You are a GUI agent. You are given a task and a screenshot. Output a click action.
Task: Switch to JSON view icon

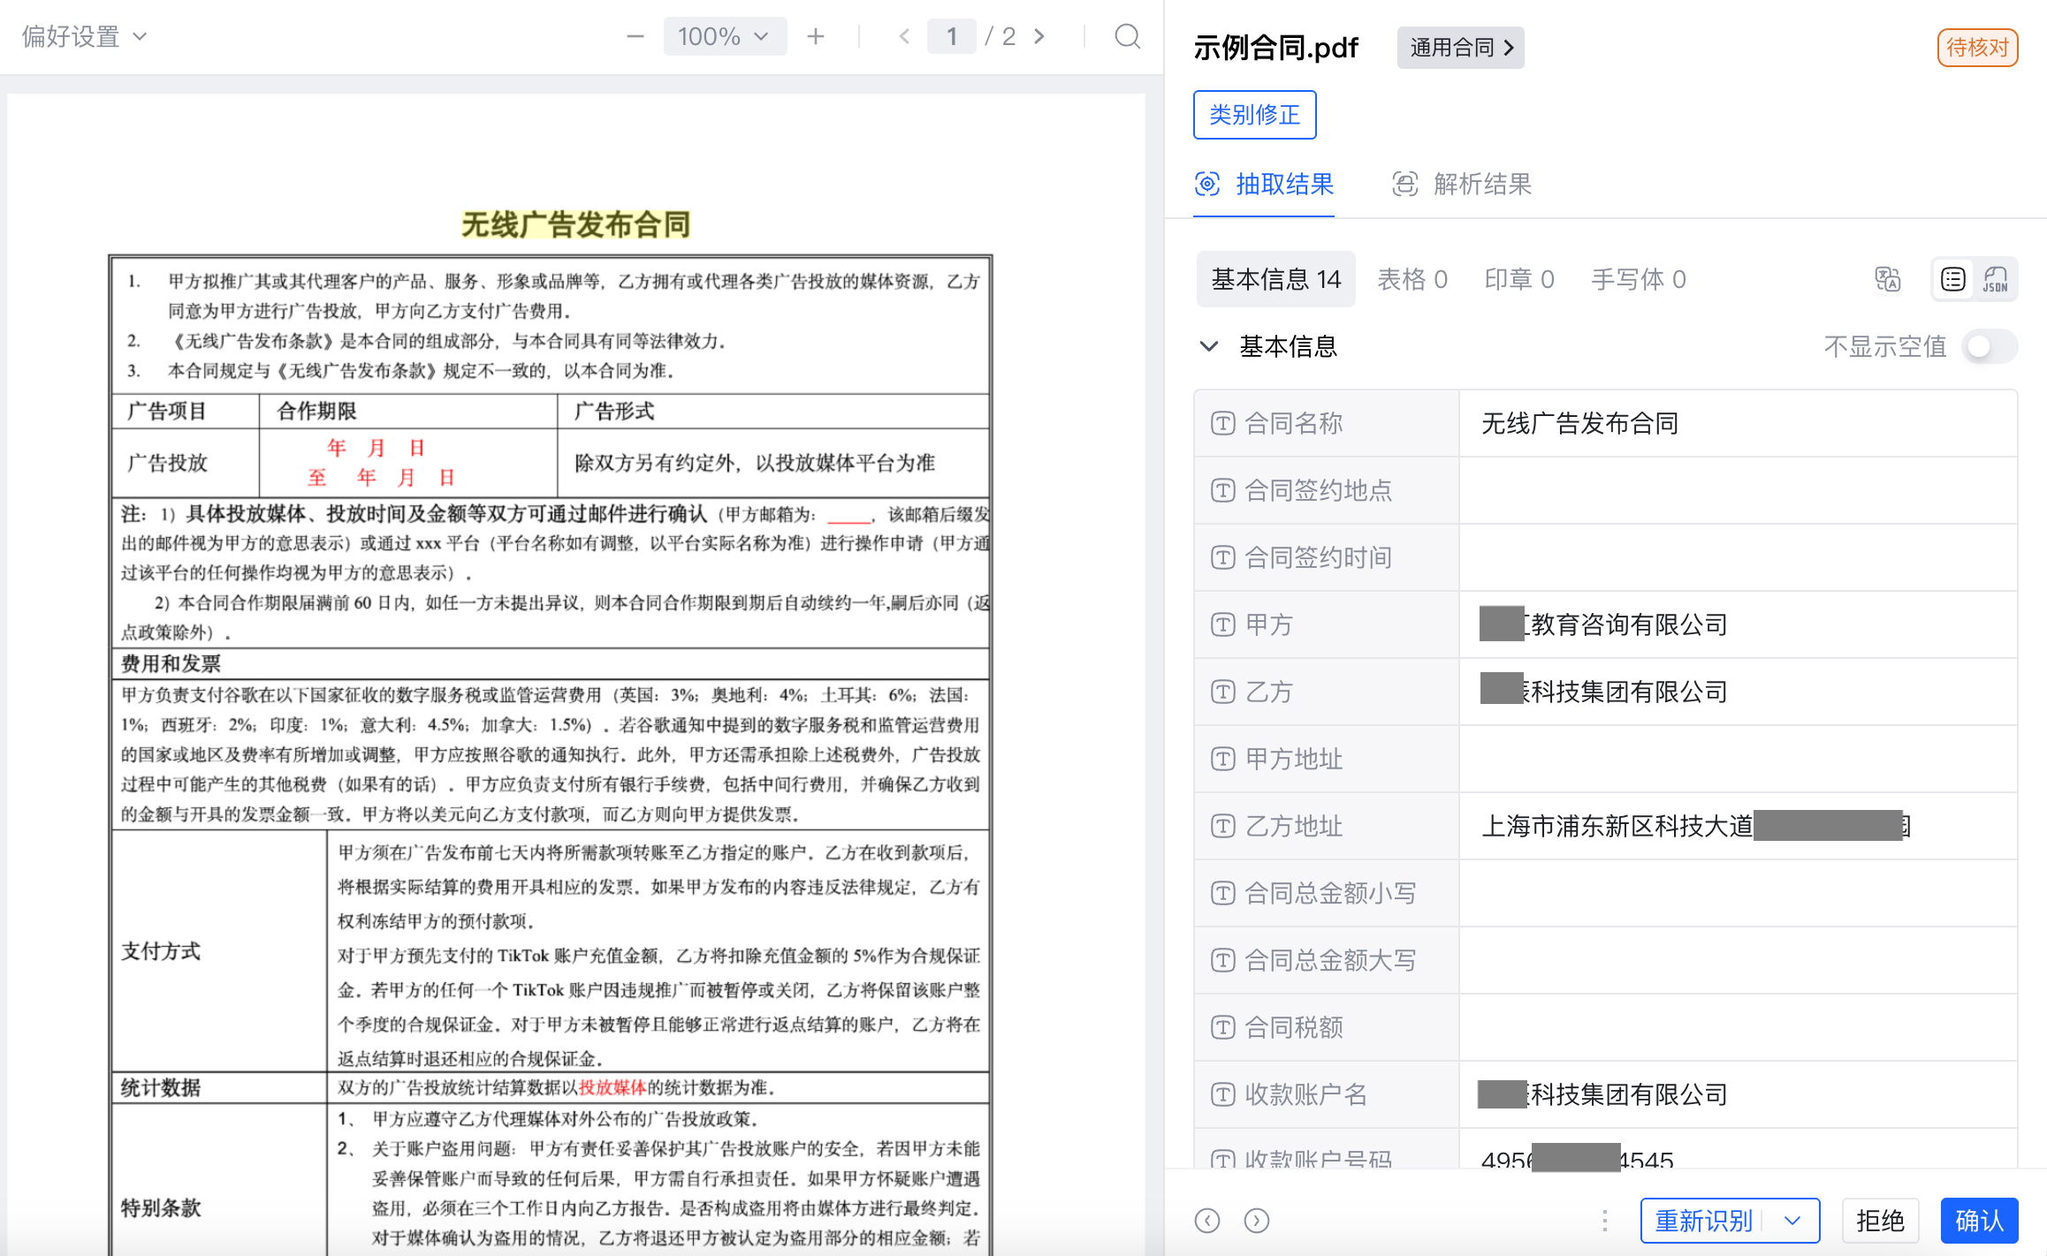[1995, 279]
